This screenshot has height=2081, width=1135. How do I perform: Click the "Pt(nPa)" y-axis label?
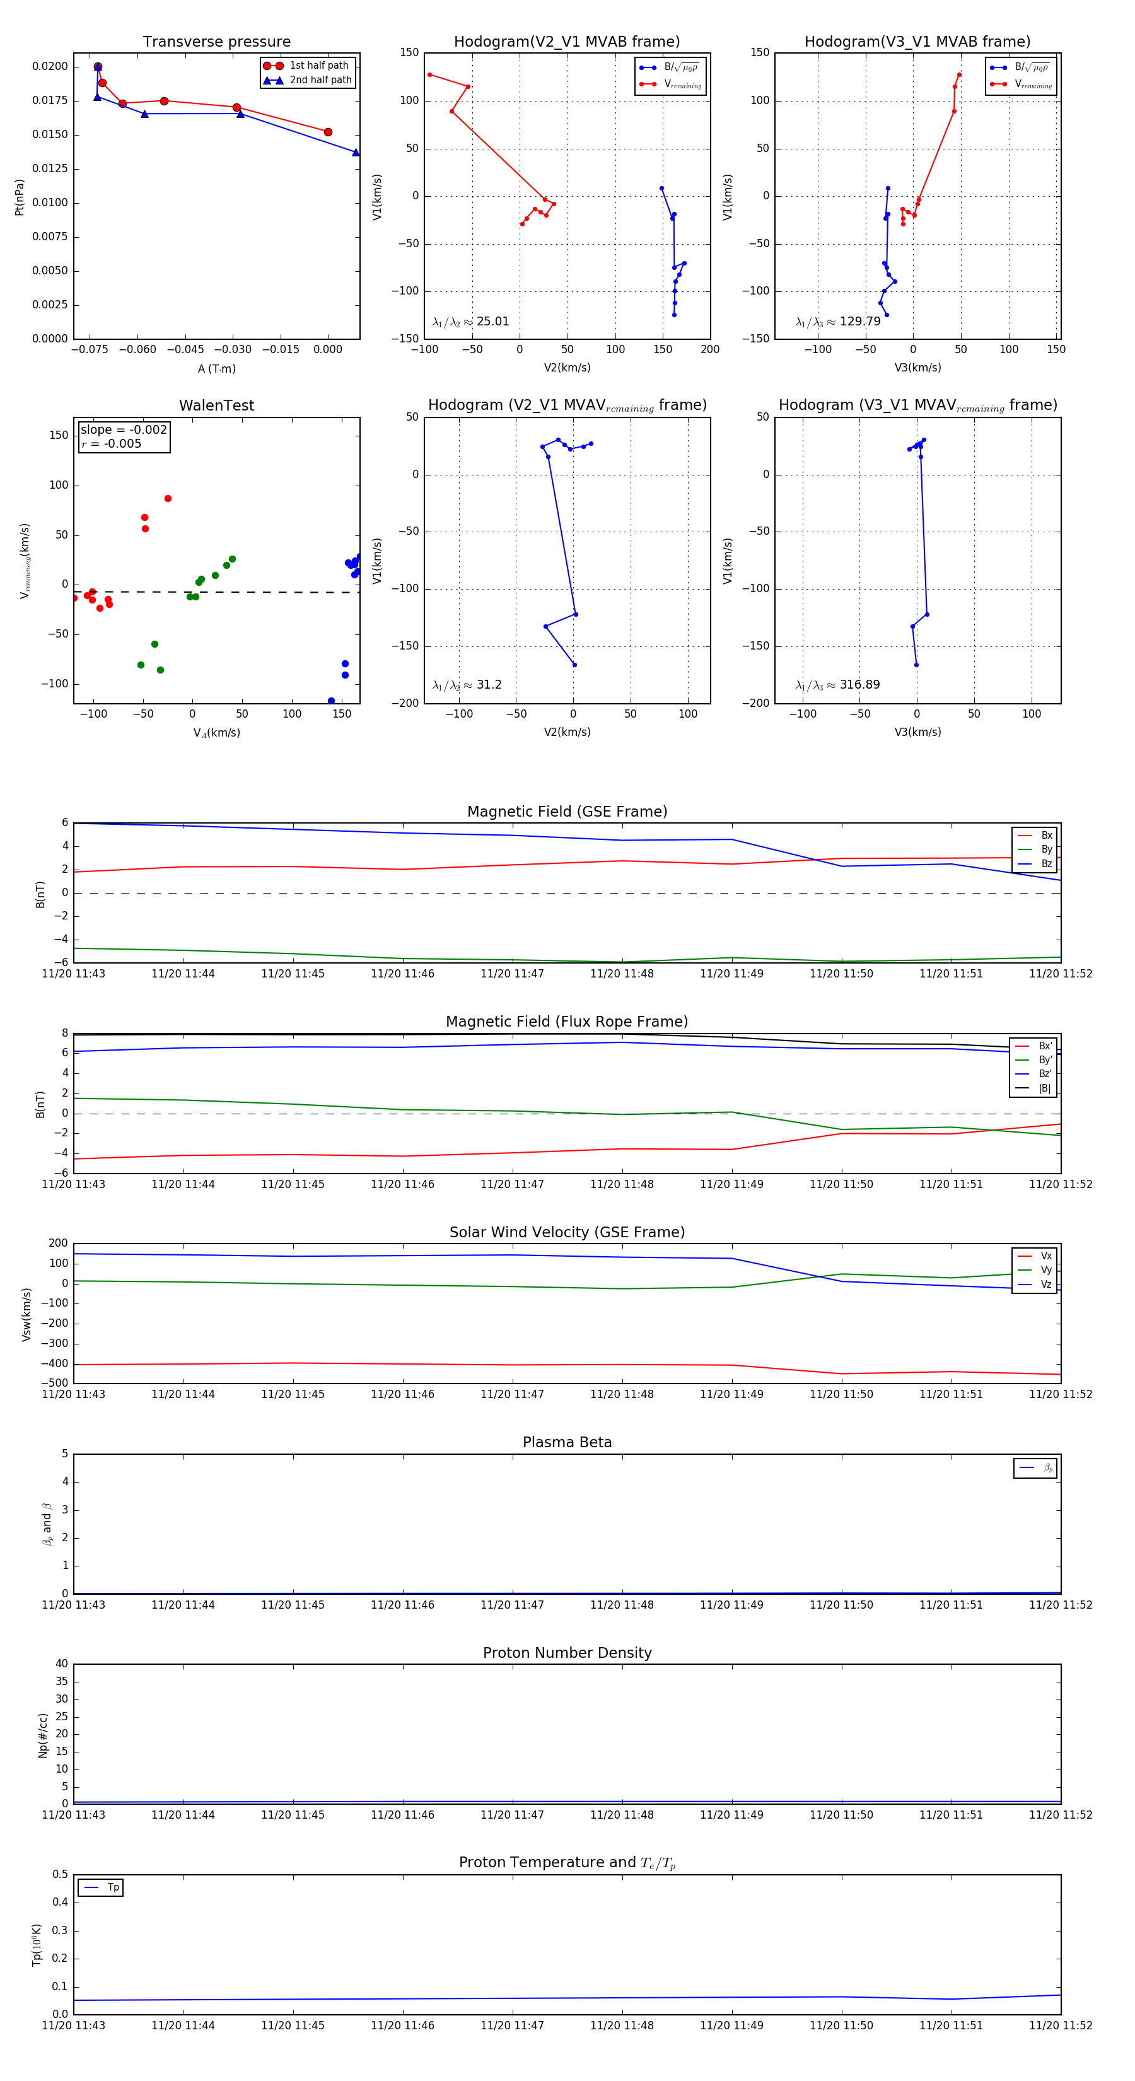coord(20,197)
